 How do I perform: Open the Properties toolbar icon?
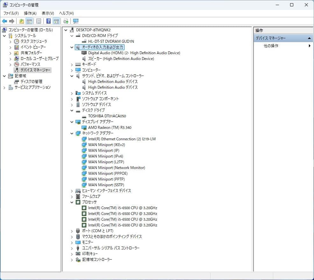tap(39, 21)
